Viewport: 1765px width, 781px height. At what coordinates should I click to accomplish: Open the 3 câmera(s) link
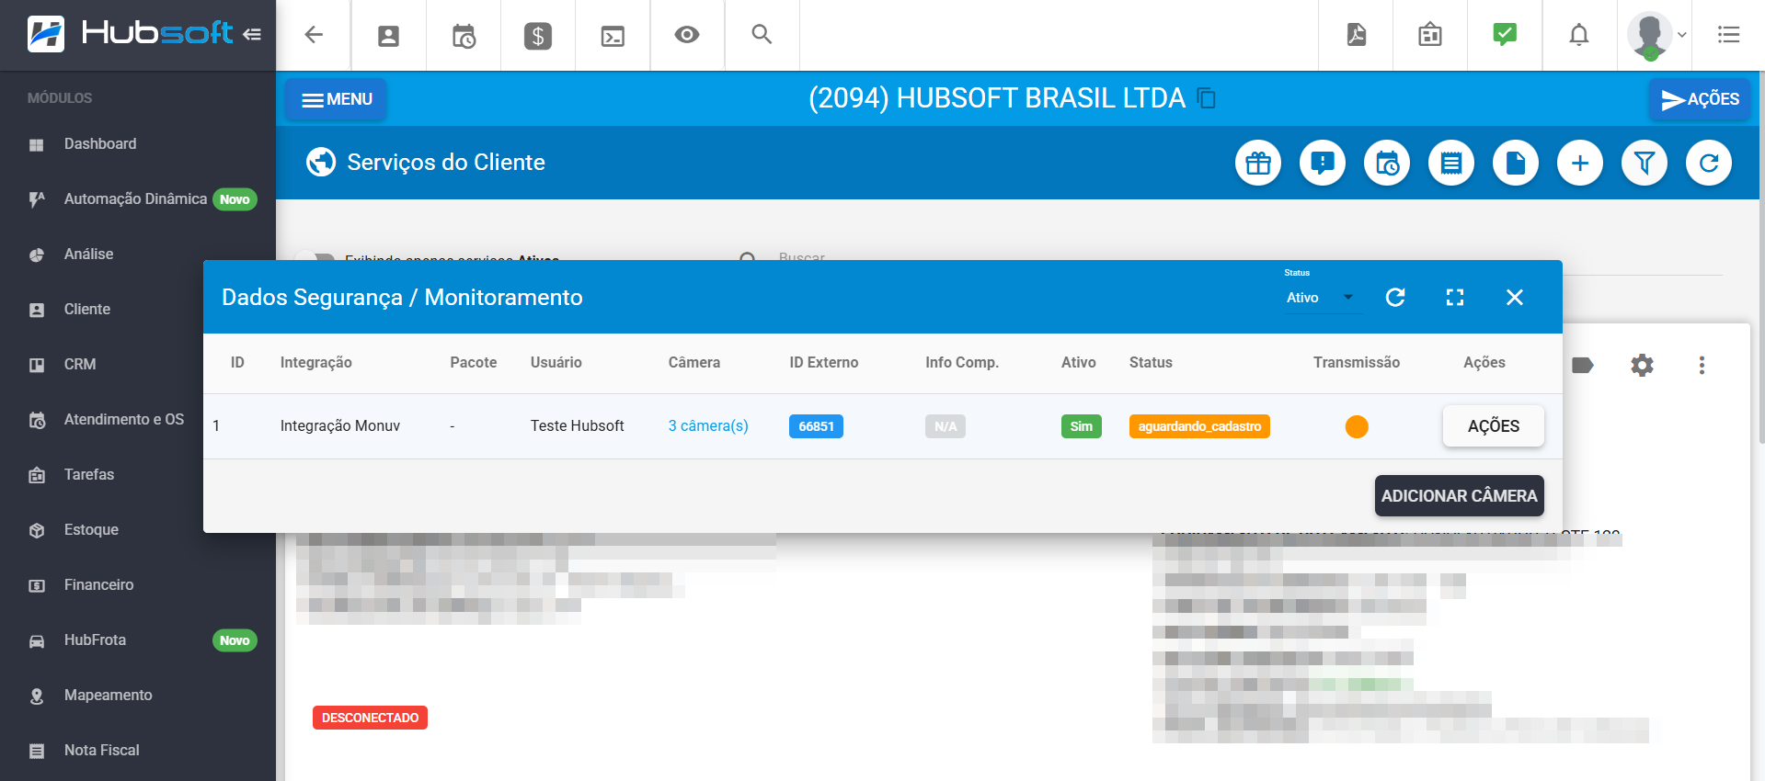(708, 426)
